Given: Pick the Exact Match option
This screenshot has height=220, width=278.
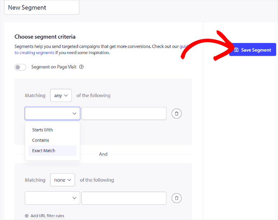Looking at the screenshot, I should pos(44,151).
